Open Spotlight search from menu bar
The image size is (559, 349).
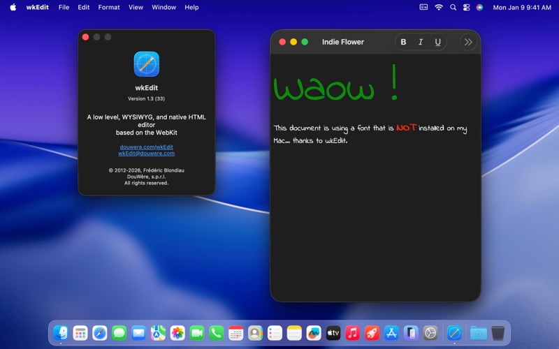coord(453,7)
